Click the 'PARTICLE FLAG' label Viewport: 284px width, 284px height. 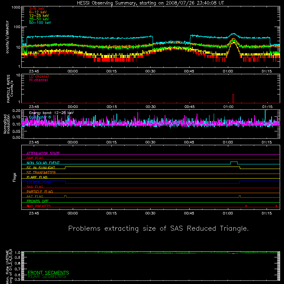pos(40,191)
